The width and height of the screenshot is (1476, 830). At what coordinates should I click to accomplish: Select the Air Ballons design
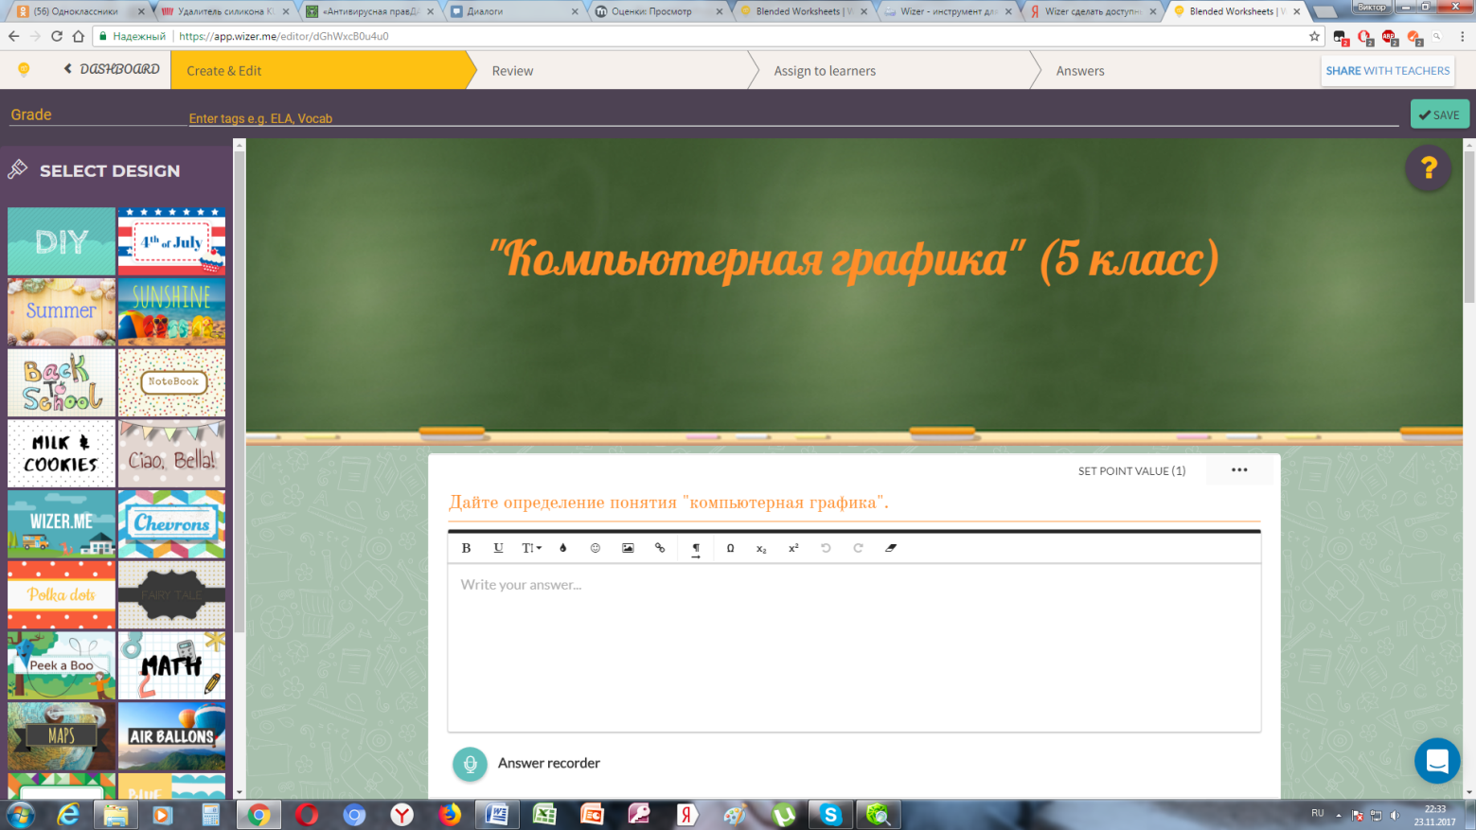171,735
